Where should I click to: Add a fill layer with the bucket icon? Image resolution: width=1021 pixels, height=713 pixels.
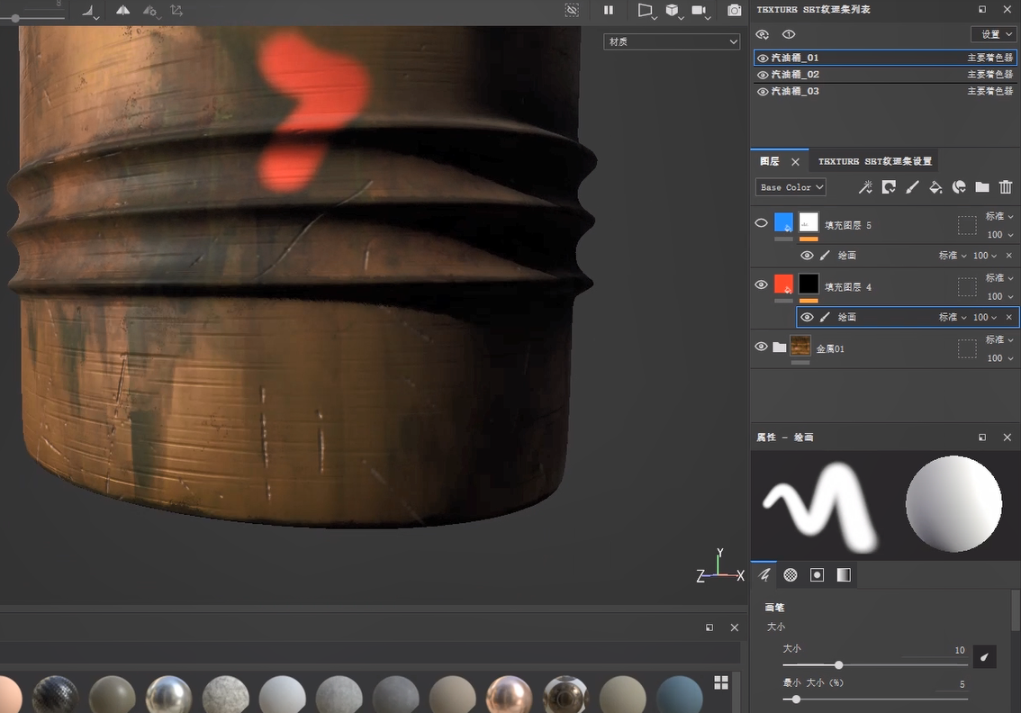935,187
